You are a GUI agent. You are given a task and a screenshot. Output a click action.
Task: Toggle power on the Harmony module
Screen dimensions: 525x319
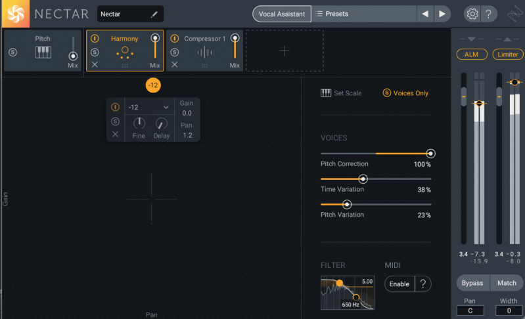click(x=95, y=39)
